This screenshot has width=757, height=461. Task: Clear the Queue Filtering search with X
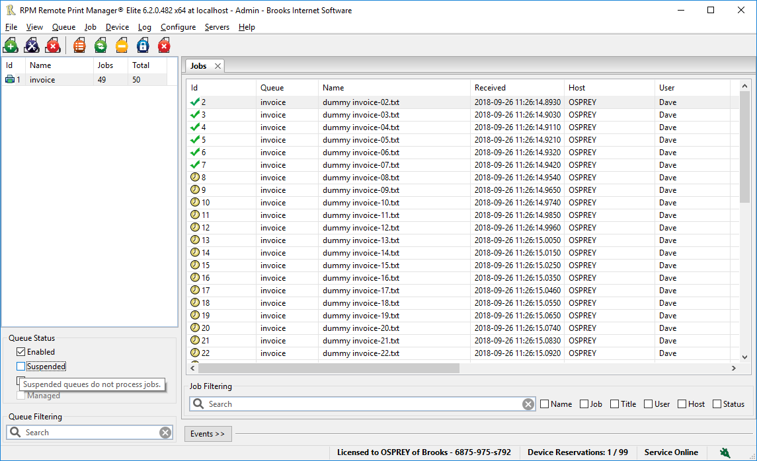165,433
